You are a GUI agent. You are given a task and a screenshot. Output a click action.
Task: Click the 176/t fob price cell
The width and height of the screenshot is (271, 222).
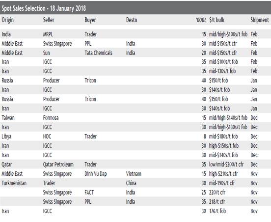pos(217,211)
